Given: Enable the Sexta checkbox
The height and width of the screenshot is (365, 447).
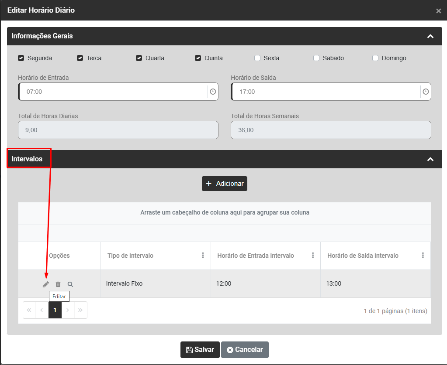Looking at the screenshot, I should 257,58.
